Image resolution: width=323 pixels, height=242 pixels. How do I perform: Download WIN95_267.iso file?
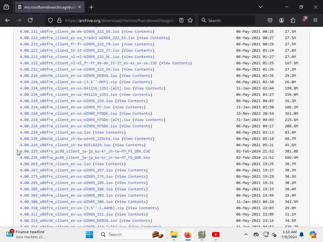pos(66,170)
